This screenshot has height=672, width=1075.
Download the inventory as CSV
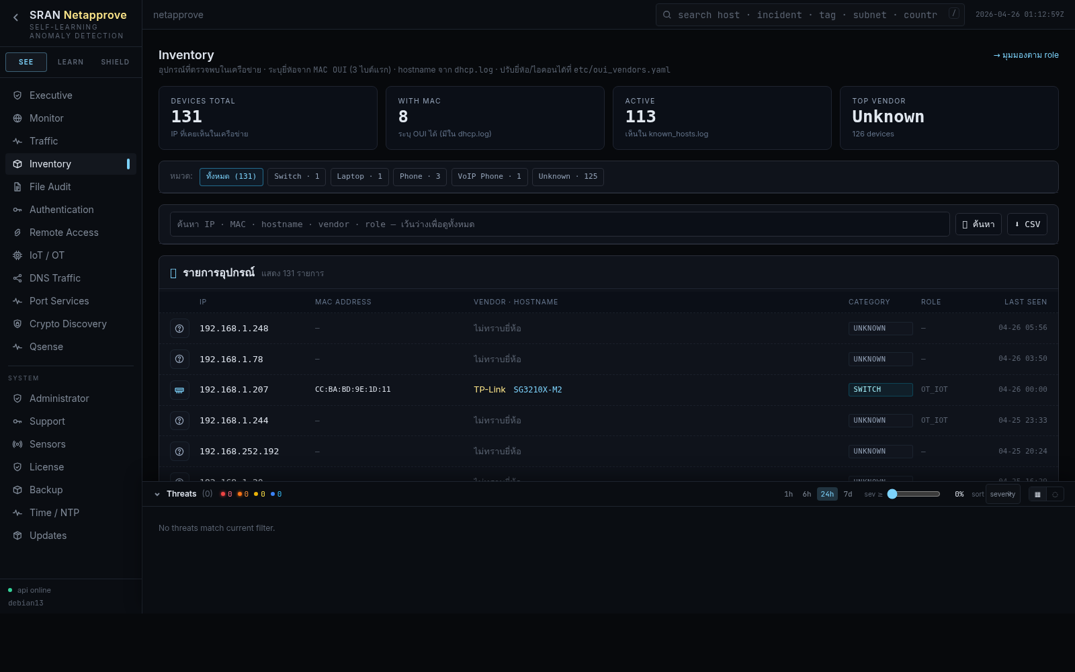coord(1027,224)
